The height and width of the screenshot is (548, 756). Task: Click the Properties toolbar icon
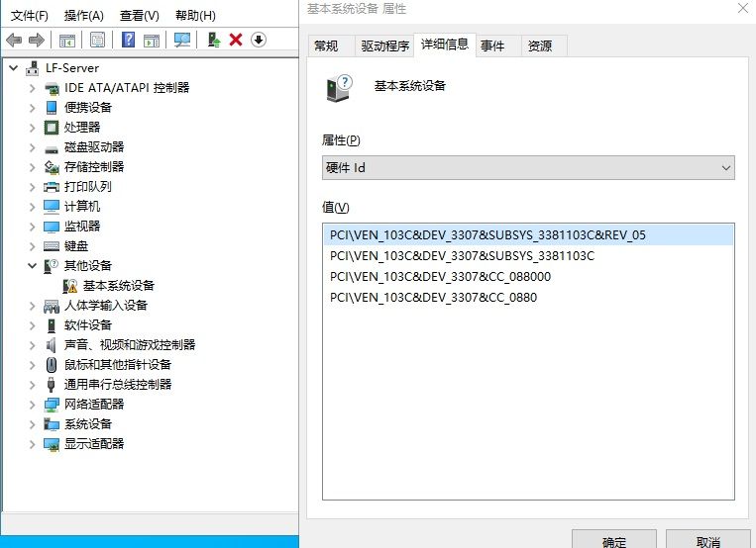coord(97,40)
